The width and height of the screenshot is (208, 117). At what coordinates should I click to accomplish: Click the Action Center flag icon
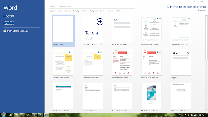point(186,115)
